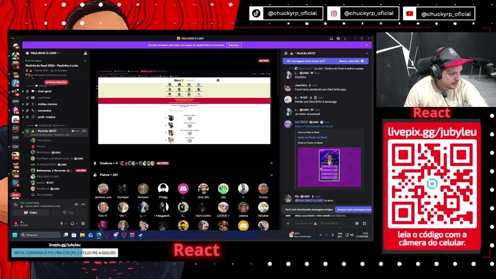Open microphone input options arrow

pyautogui.click(x=66, y=224)
